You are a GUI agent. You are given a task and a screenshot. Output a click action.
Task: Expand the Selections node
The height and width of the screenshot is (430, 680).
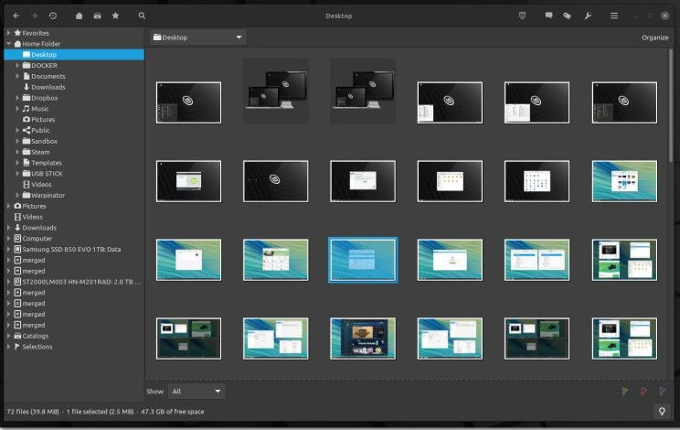click(8, 347)
